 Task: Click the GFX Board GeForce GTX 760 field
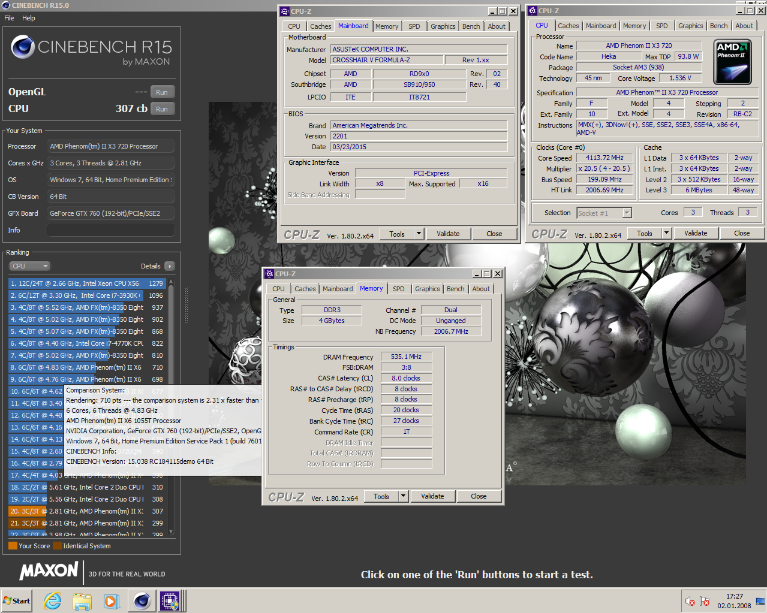[111, 213]
